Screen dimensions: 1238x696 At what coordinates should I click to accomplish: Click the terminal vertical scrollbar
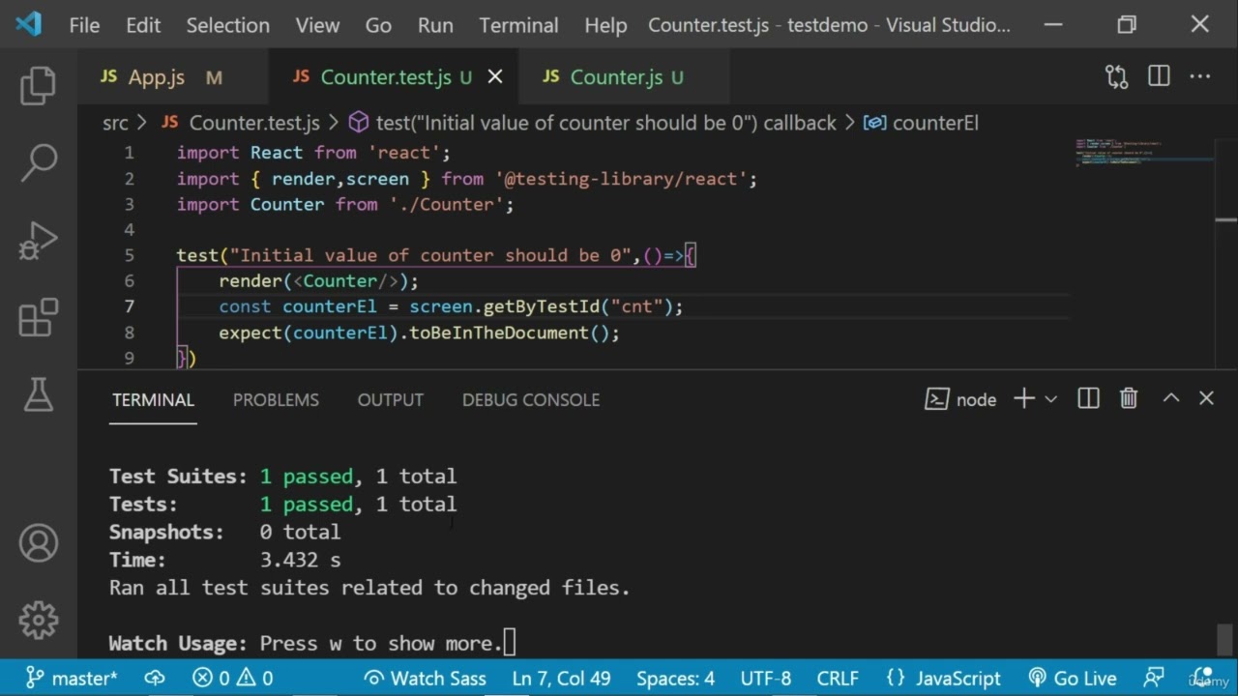point(1224,640)
